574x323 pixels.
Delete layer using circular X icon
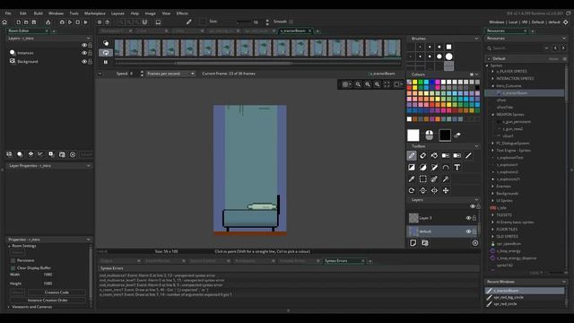click(x=475, y=243)
